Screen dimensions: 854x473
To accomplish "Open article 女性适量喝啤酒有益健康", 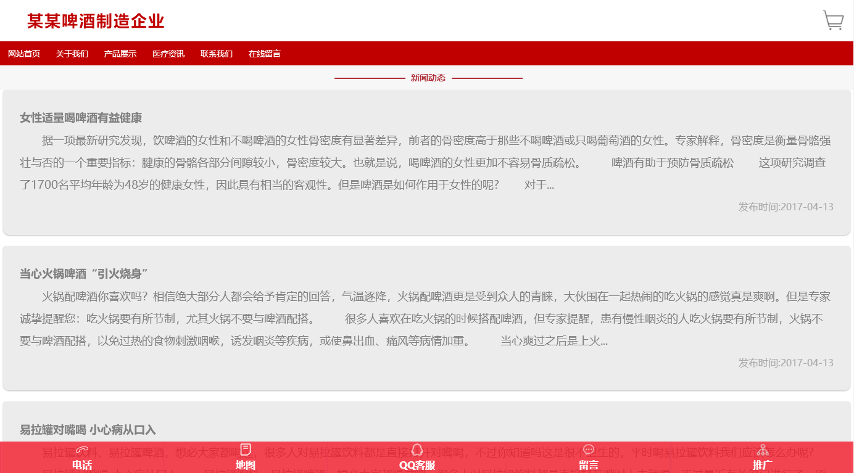I will pyautogui.click(x=81, y=118).
